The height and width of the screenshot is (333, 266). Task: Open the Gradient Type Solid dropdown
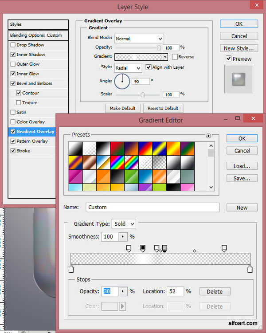tap(124, 224)
